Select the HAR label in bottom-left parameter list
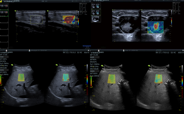The image size is (184, 114). point(2,57)
